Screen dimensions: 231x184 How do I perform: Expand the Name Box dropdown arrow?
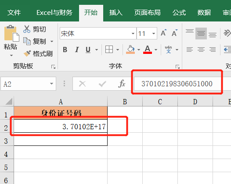point(51,84)
